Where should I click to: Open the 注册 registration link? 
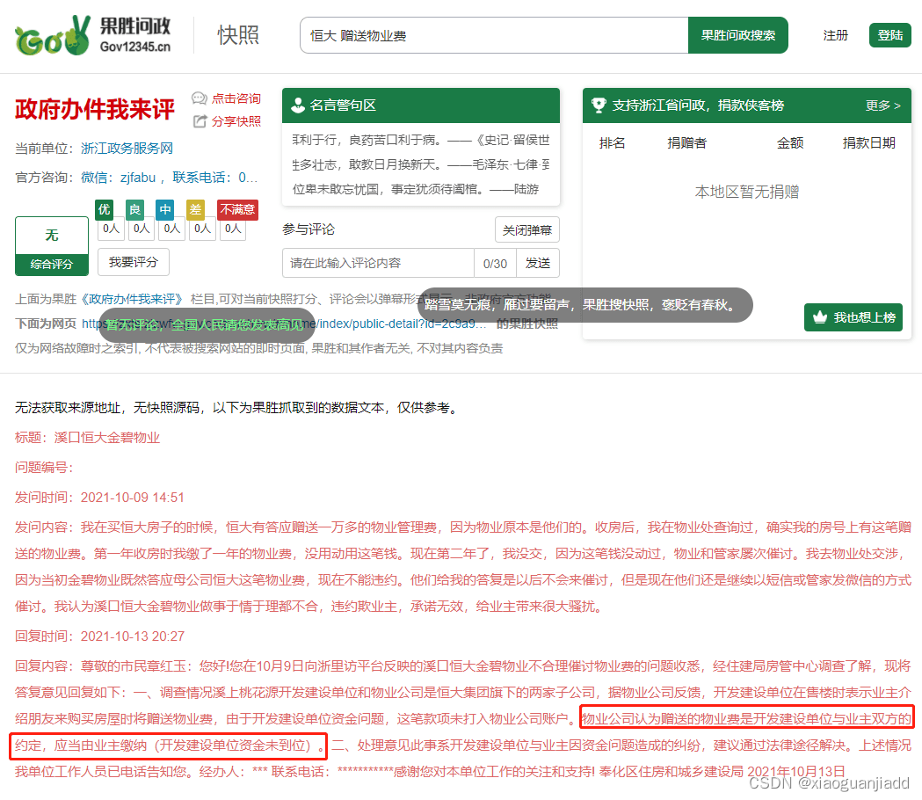coord(835,35)
